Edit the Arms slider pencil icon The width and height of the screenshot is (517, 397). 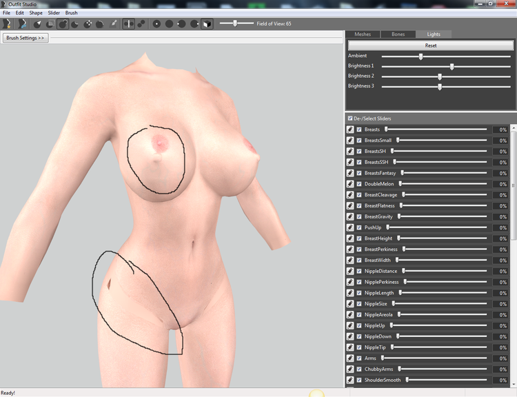click(x=350, y=358)
